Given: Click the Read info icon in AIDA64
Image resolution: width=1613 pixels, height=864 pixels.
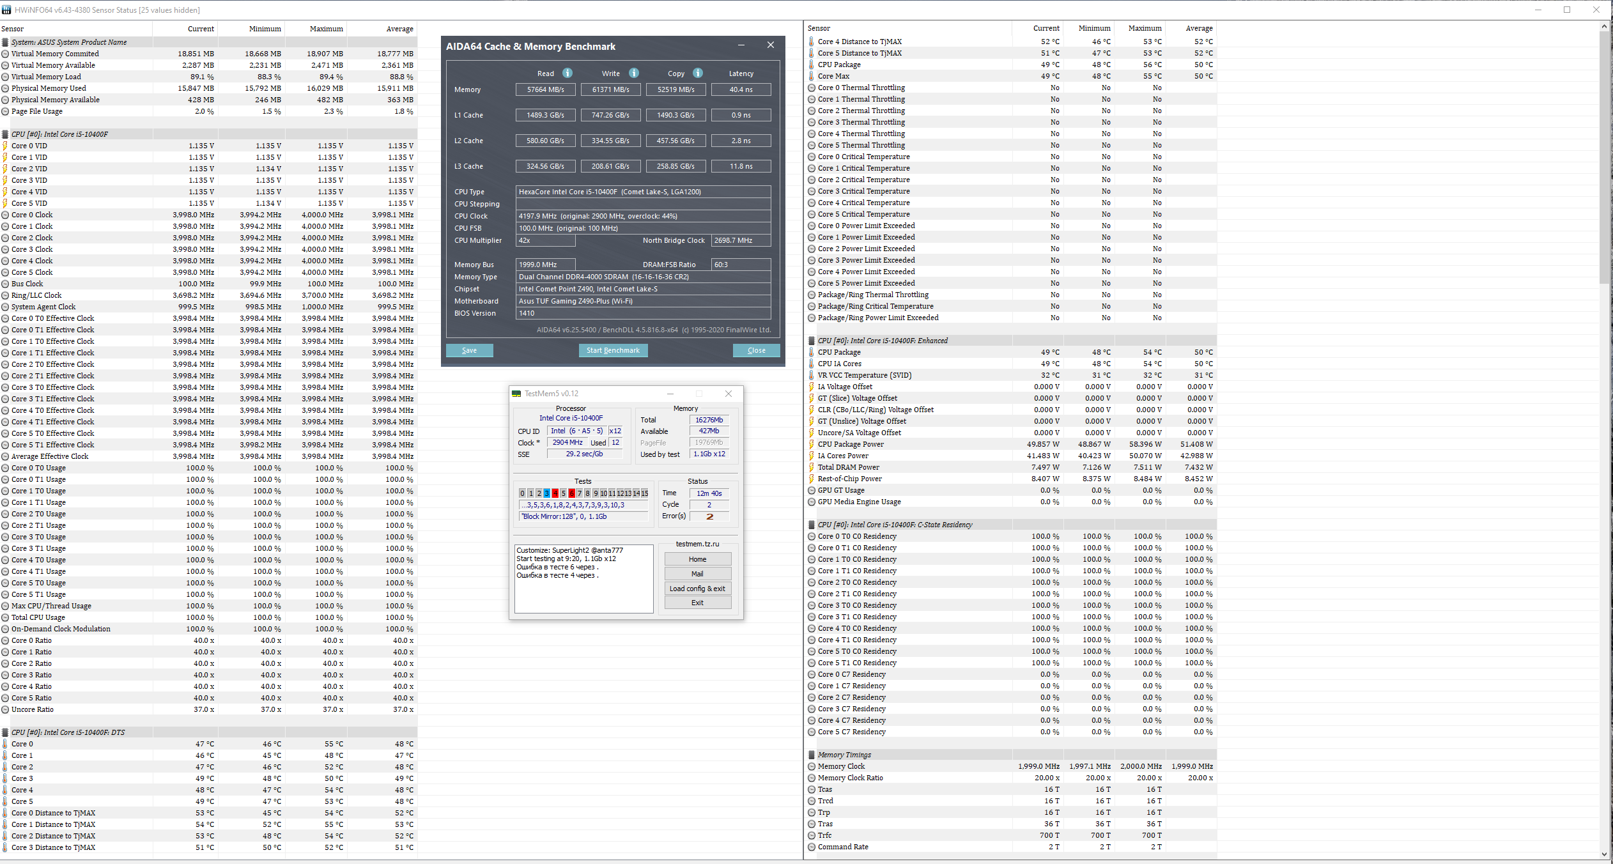Looking at the screenshot, I should pyautogui.click(x=567, y=73).
